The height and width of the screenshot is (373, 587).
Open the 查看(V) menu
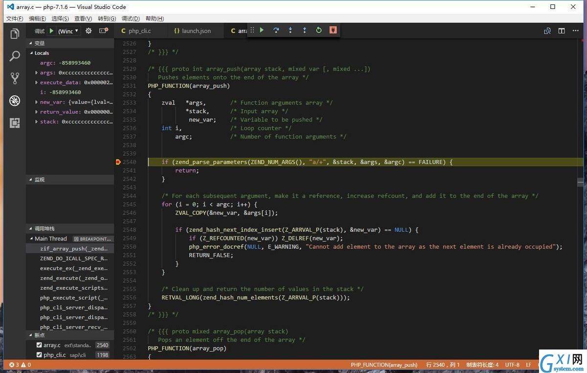[83, 19]
